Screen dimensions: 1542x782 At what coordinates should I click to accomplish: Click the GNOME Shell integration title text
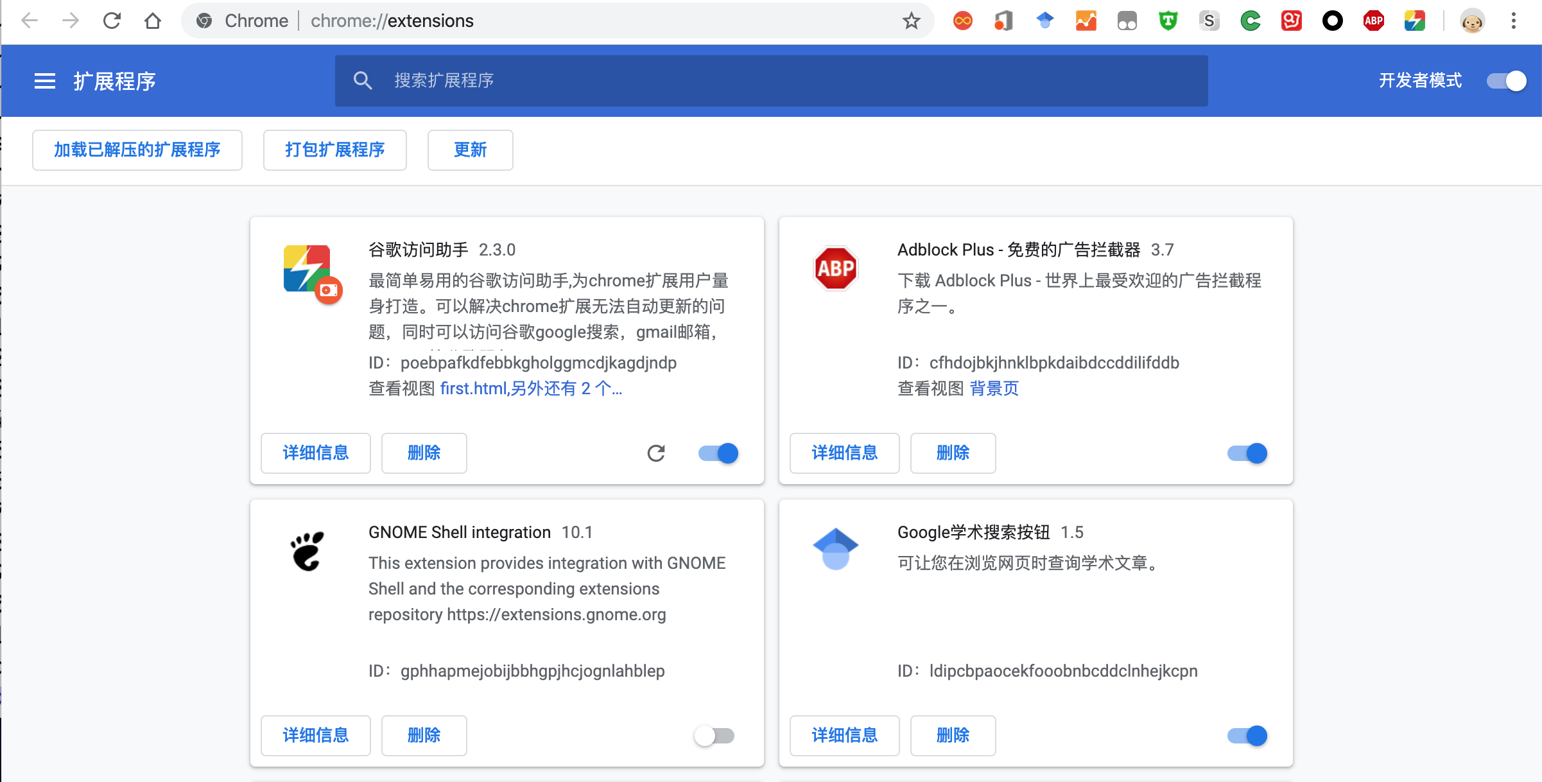point(460,532)
